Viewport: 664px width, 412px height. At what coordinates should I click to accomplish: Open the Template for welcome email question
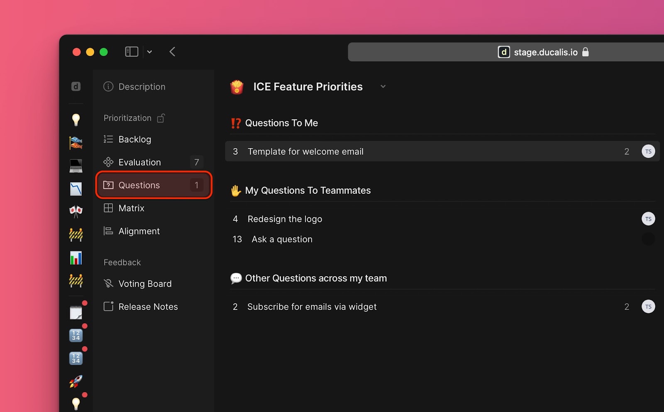click(x=305, y=151)
